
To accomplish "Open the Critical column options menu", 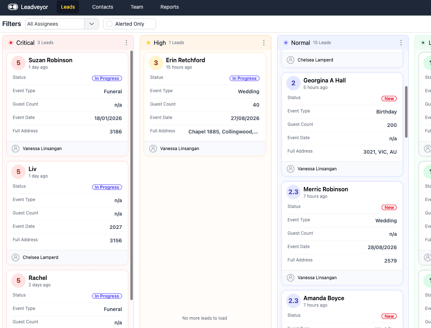I will 126,42.
